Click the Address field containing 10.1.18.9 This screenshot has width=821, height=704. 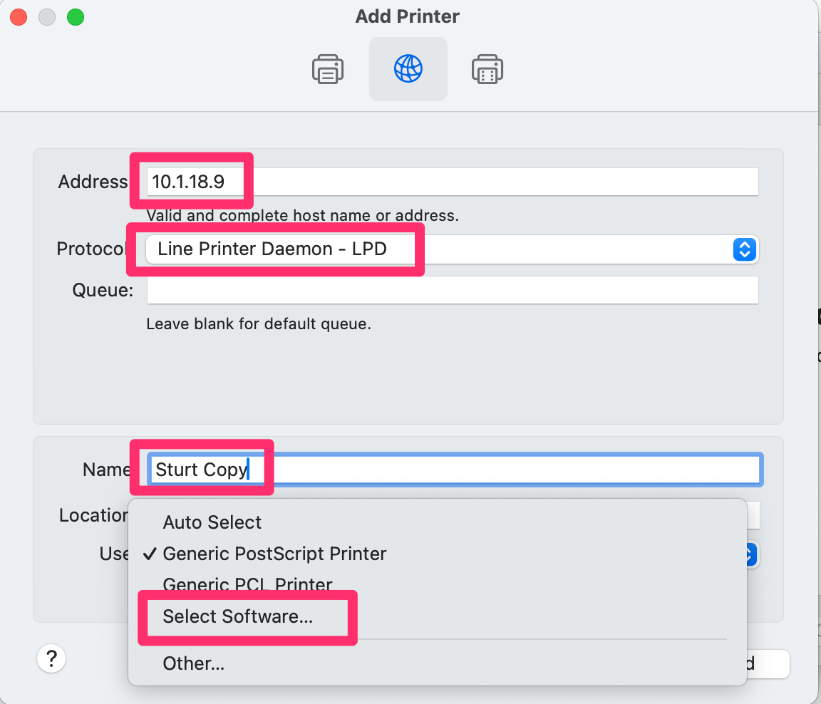point(452,182)
